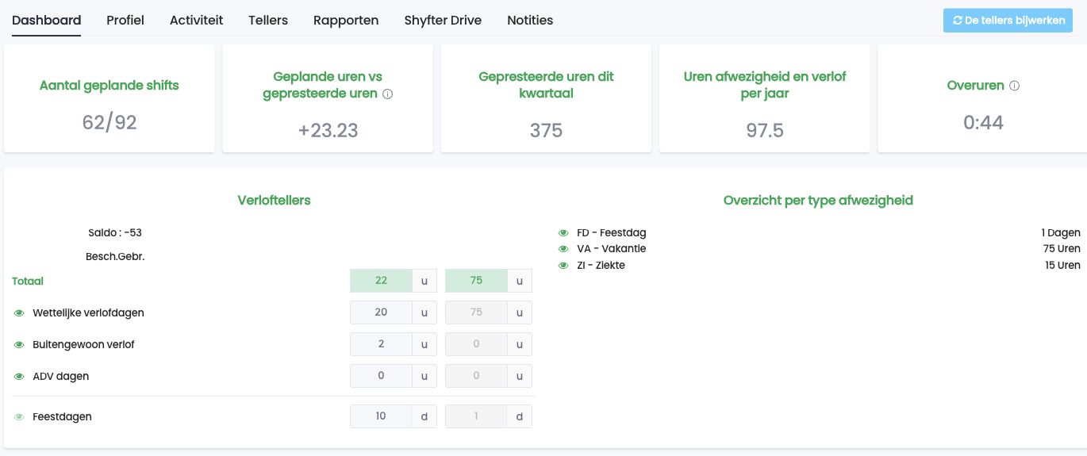Click Feestdagen used field showing 1

[476, 416]
